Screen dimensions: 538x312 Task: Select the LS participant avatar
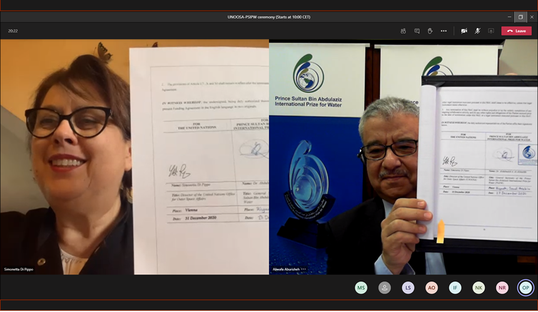click(x=408, y=288)
